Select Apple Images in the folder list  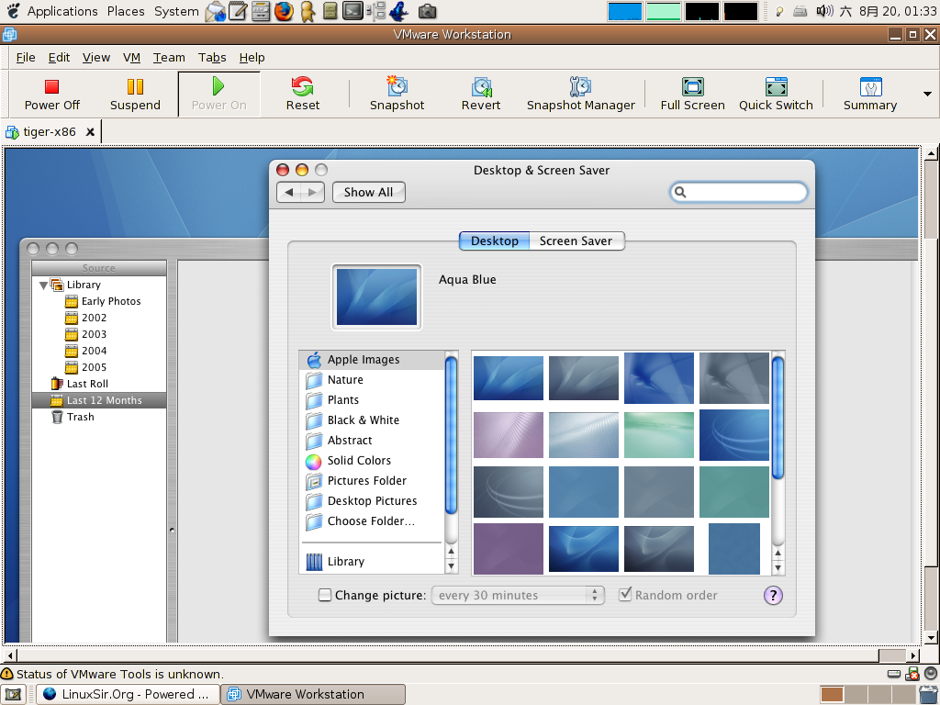(373, 360)
